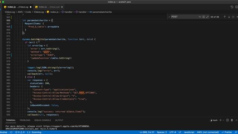Click Ln 966, Col 31 status item
The width and height of the screenshot is (238, 134).
click(147, 133)
